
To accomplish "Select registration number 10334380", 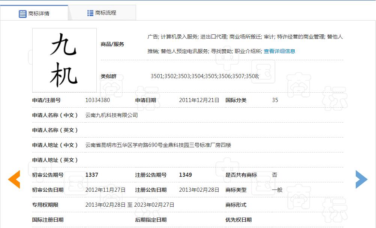I will pos(97,100).
